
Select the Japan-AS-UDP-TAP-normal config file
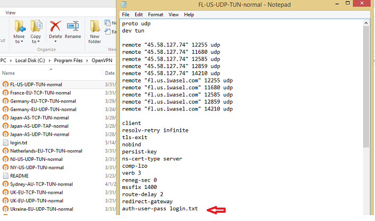coord(39,126)
